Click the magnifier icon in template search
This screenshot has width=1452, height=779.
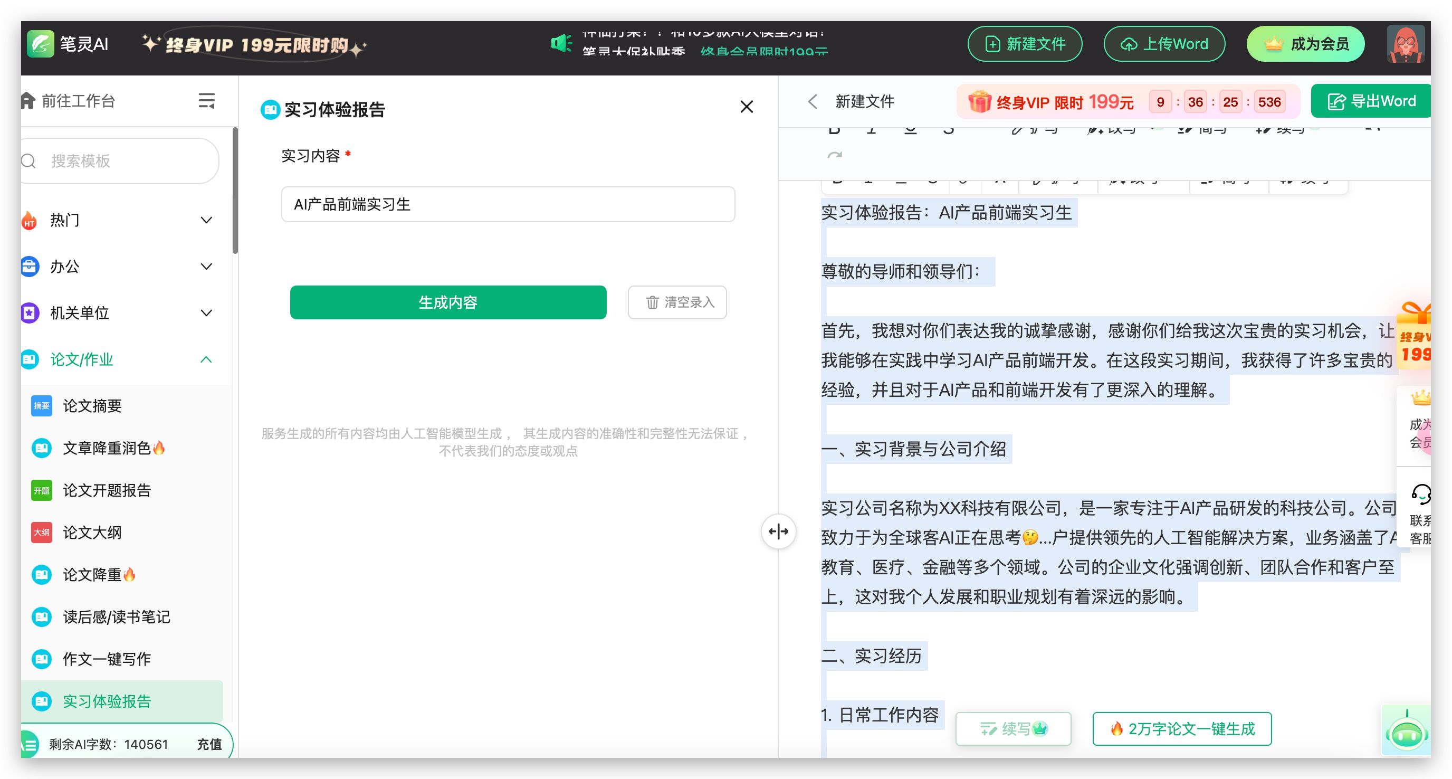click(28, 161)
